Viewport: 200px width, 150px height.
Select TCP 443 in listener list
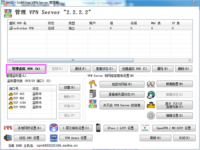[32, 94]
